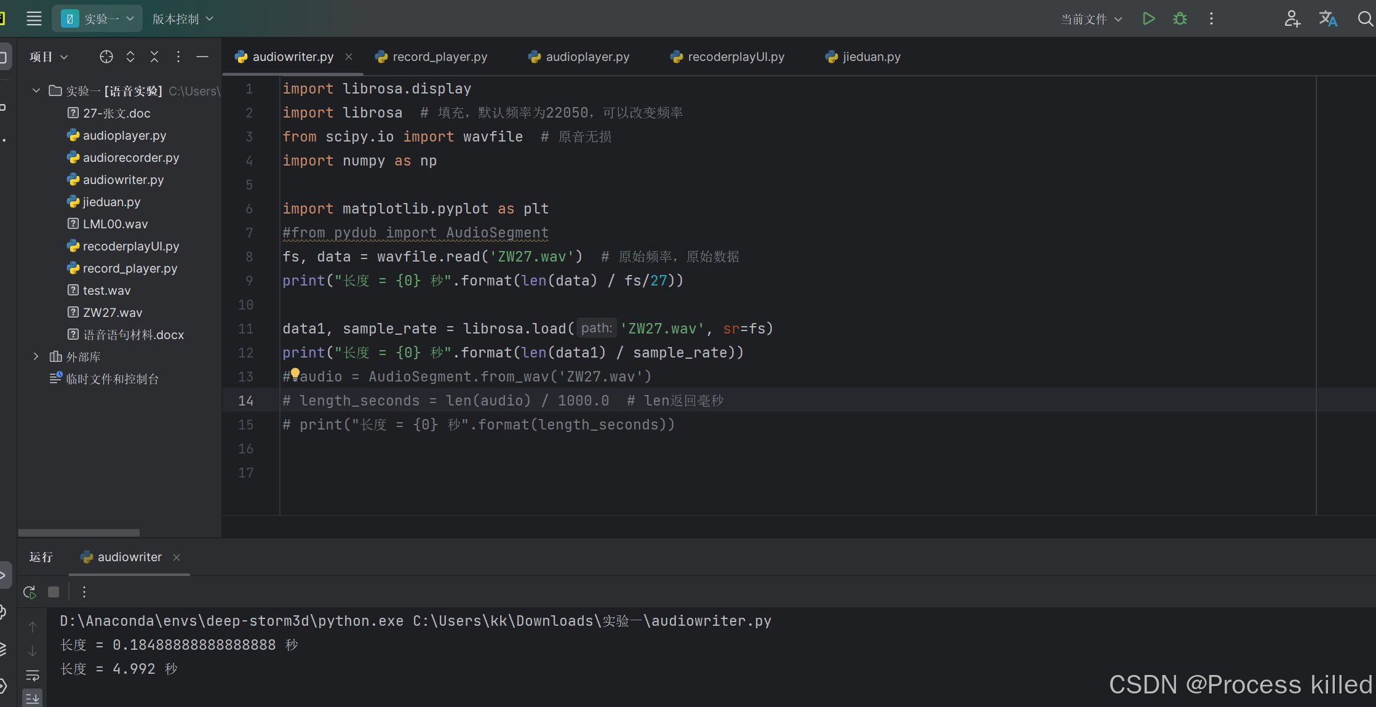Open the translation tool
The height and width of the screenshot is (707, 1376).
click(1328, 18)
